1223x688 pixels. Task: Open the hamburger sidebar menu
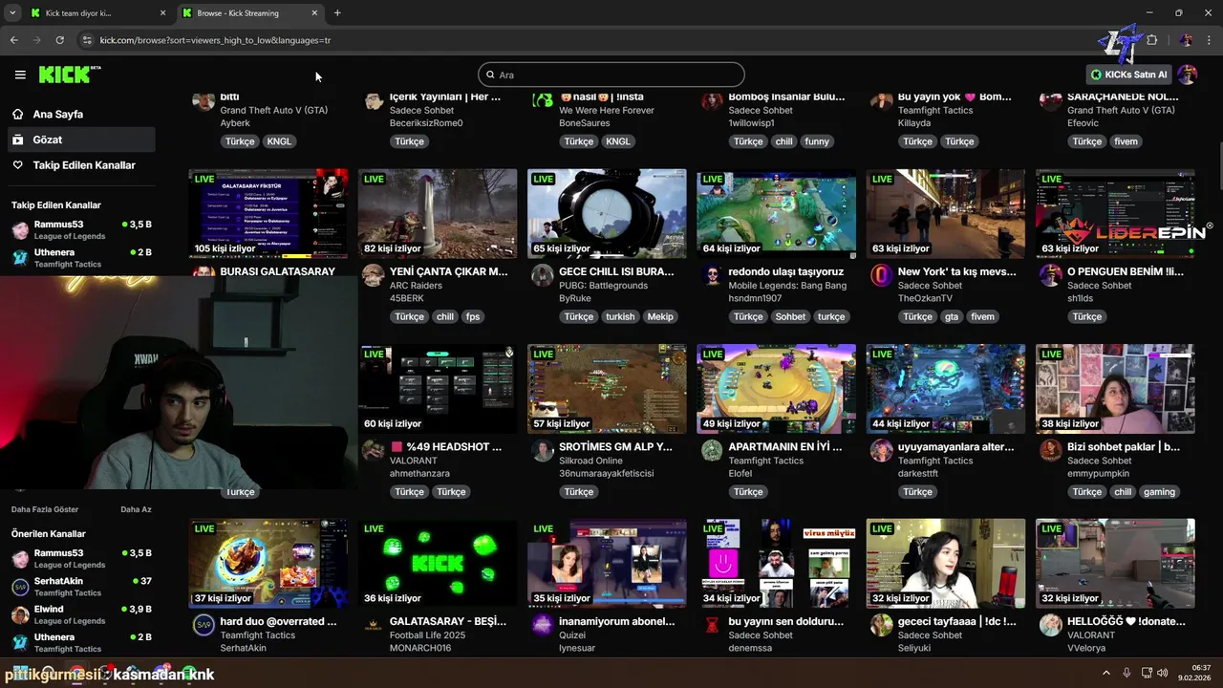20,75
